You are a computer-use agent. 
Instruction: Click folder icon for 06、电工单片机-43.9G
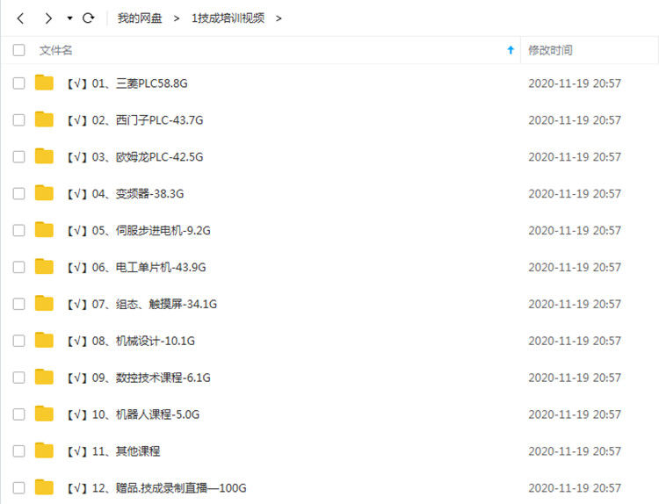(44, 267)
